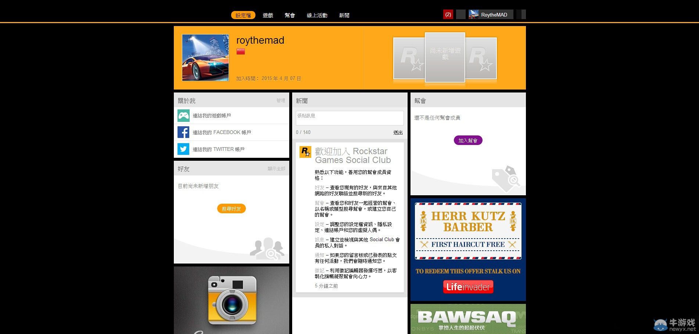Click the orange 搜尋好友 button

coord(232,208)
